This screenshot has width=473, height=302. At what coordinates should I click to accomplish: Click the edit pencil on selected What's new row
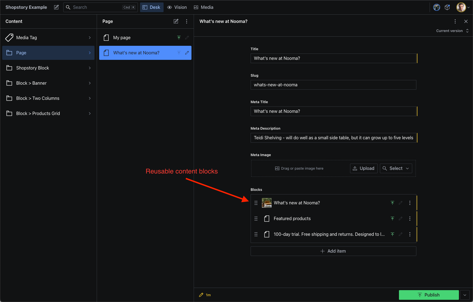click(x=187, y=53)
